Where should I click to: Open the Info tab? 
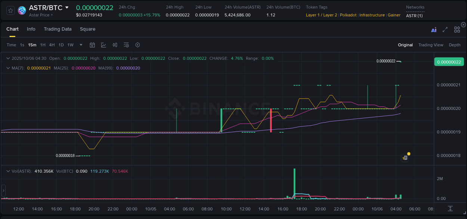31,29
